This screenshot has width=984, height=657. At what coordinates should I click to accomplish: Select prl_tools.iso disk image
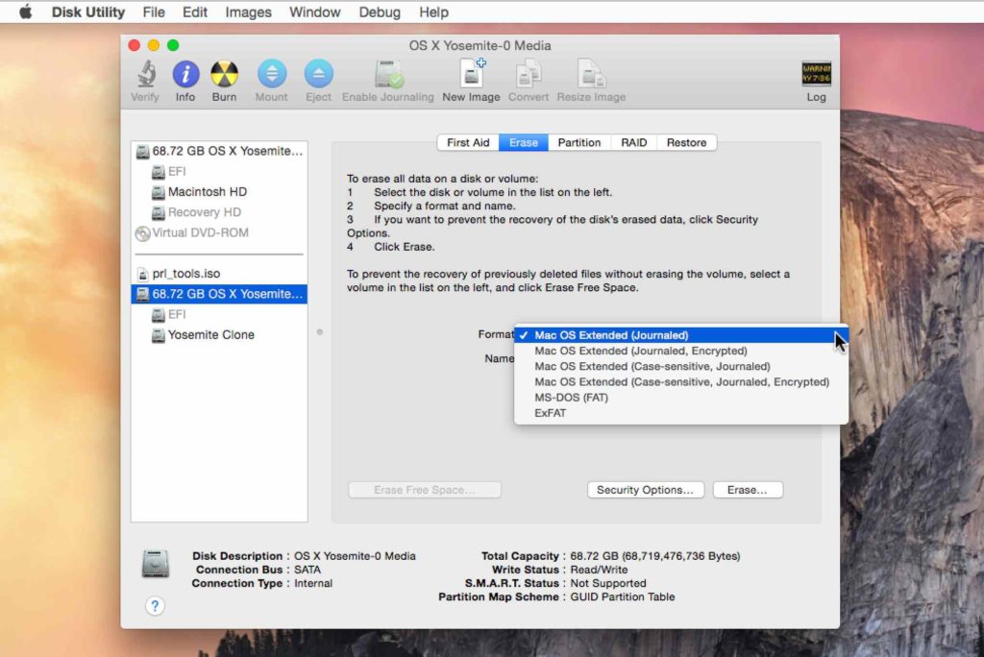point(219,274)
